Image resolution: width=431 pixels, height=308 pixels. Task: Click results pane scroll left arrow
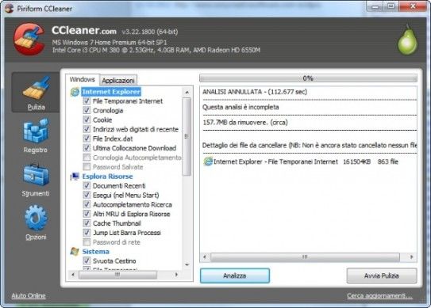[205, 257]
